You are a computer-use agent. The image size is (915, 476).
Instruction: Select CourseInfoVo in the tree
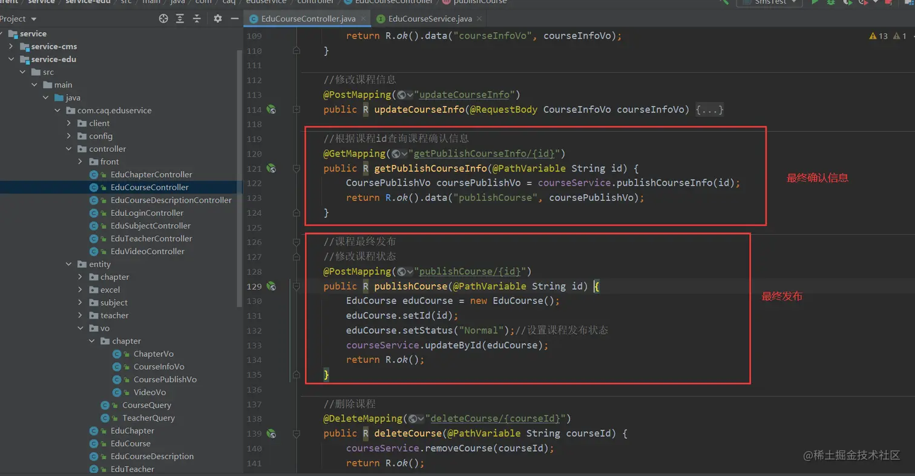[x=159, y=367]
